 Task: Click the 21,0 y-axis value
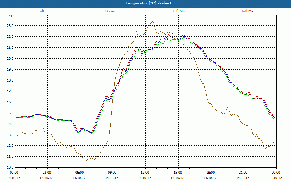[10, 48]
